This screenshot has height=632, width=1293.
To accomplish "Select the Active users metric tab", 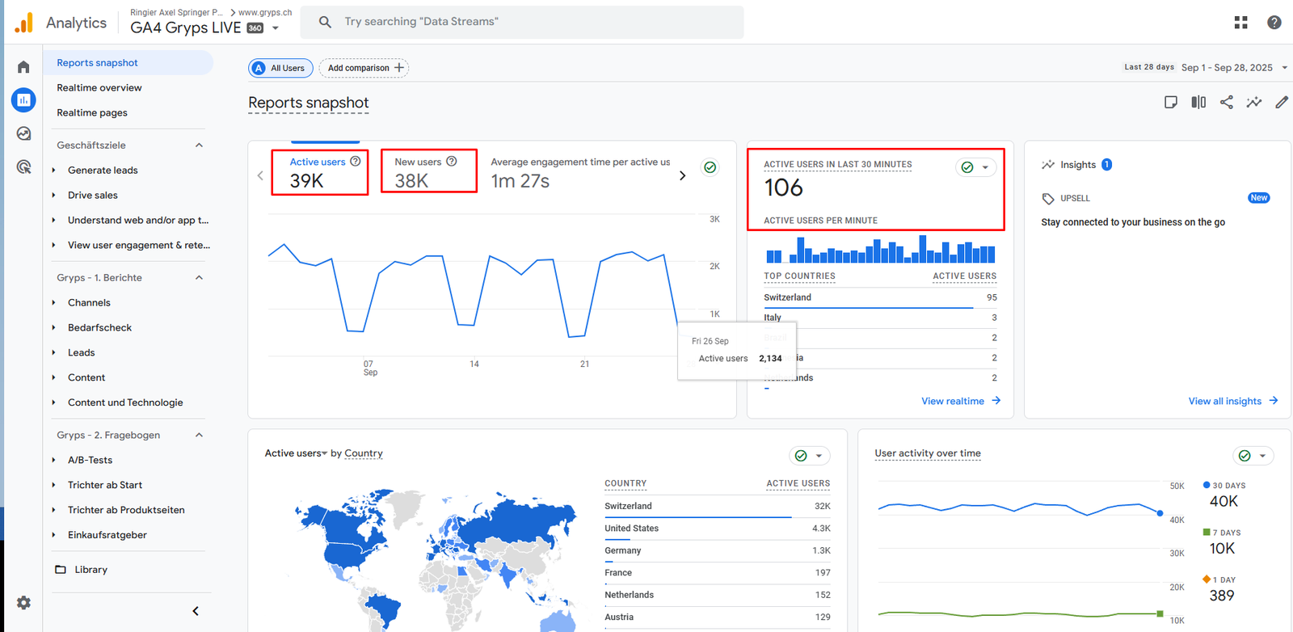I will pos(319,171).
